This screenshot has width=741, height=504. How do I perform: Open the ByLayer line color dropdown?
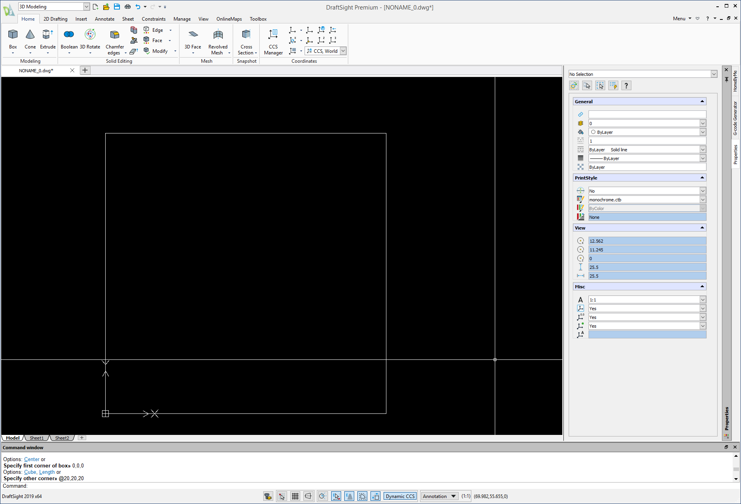(x=702, y=132)
